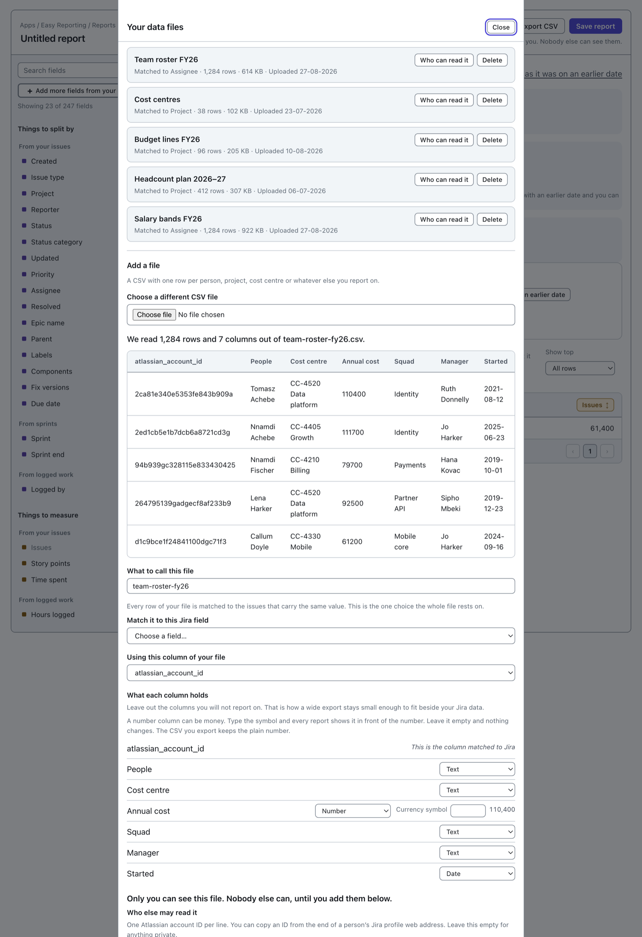
Task: Pick the Sprint end field in the sidebar
Action: point(47,455)
